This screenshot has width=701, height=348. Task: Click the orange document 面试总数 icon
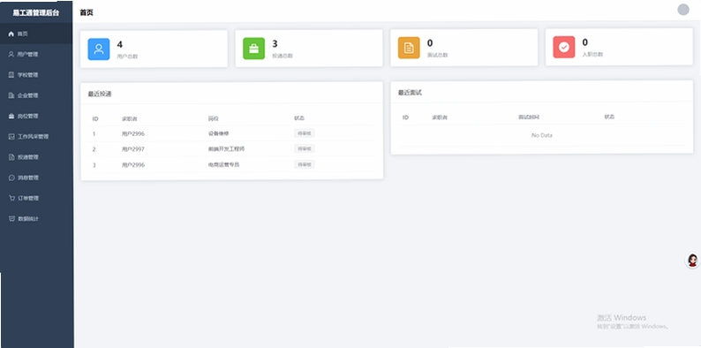tap(409, 48)
